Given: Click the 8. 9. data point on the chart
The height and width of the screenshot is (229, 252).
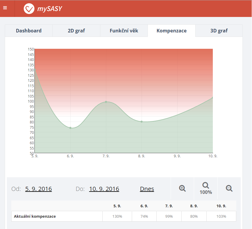Looking at the screenshot, I should 142,122.
